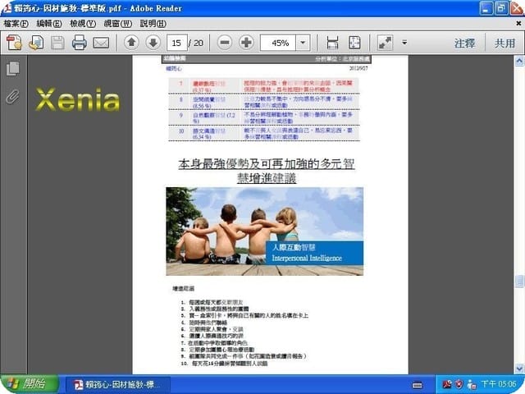Image resolution: width=525 pixels, height=394 pixels.
Task: Click the taskbar clock showing 下午 05:06
Action: 498,384
